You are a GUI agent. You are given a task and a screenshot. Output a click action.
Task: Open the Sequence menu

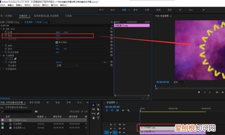[x=27, y=5]
